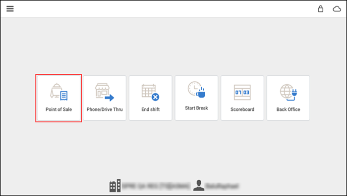
Task: Select the blurred store name beside the building icon
Action: 156,186
